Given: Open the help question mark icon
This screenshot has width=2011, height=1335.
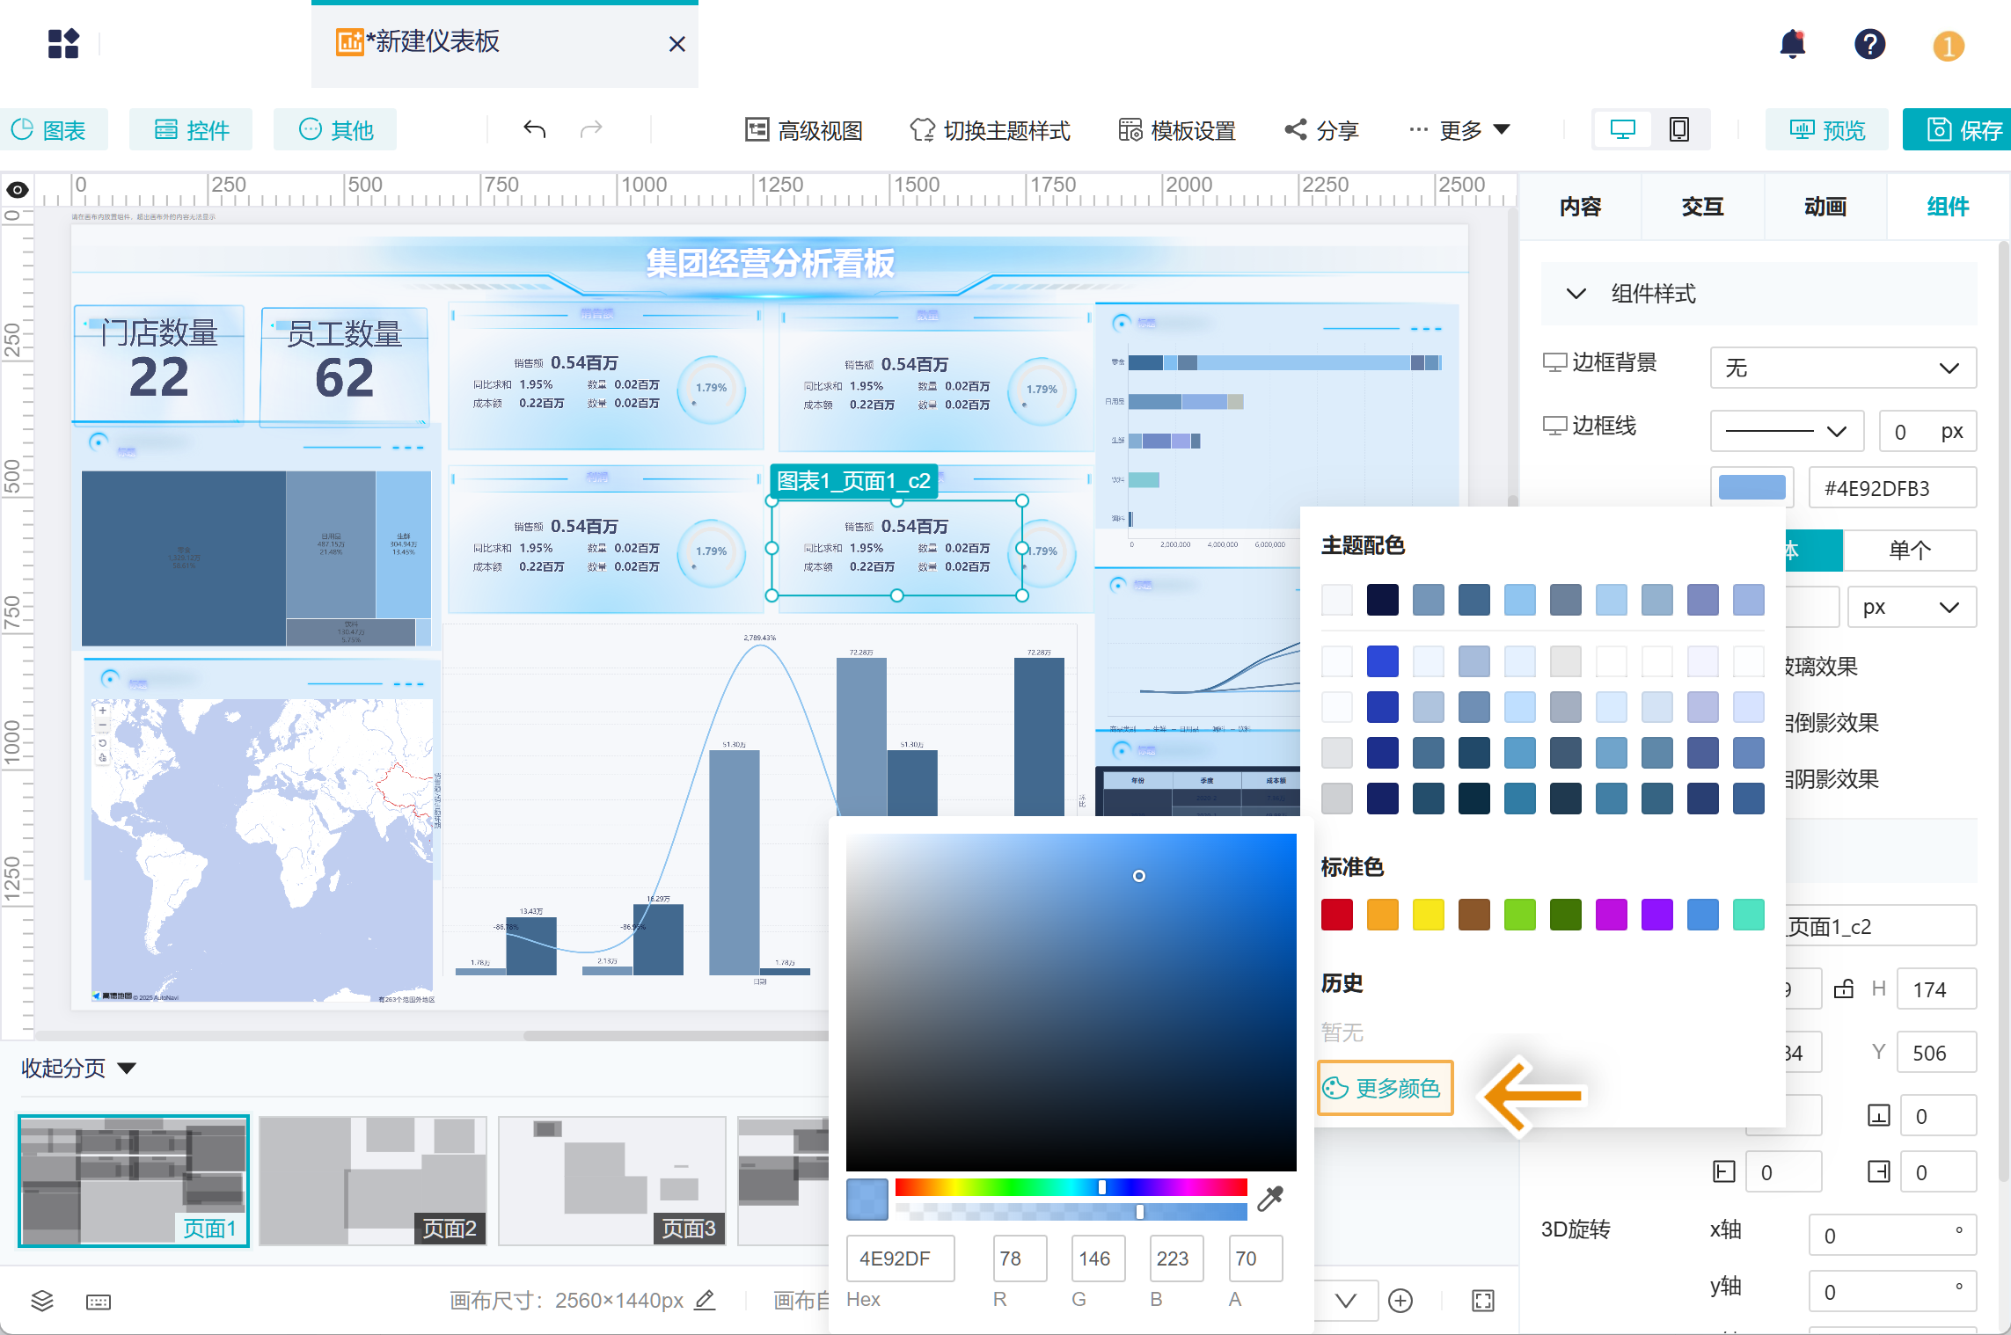Looking at the screenshot, I should tap(1869, 44).
